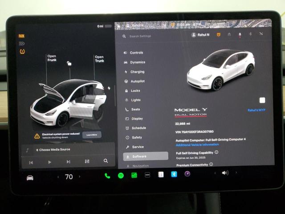Tap the car controls icon at bottom left
This screenshot has height=214, width=285.
tap(30, 178)
